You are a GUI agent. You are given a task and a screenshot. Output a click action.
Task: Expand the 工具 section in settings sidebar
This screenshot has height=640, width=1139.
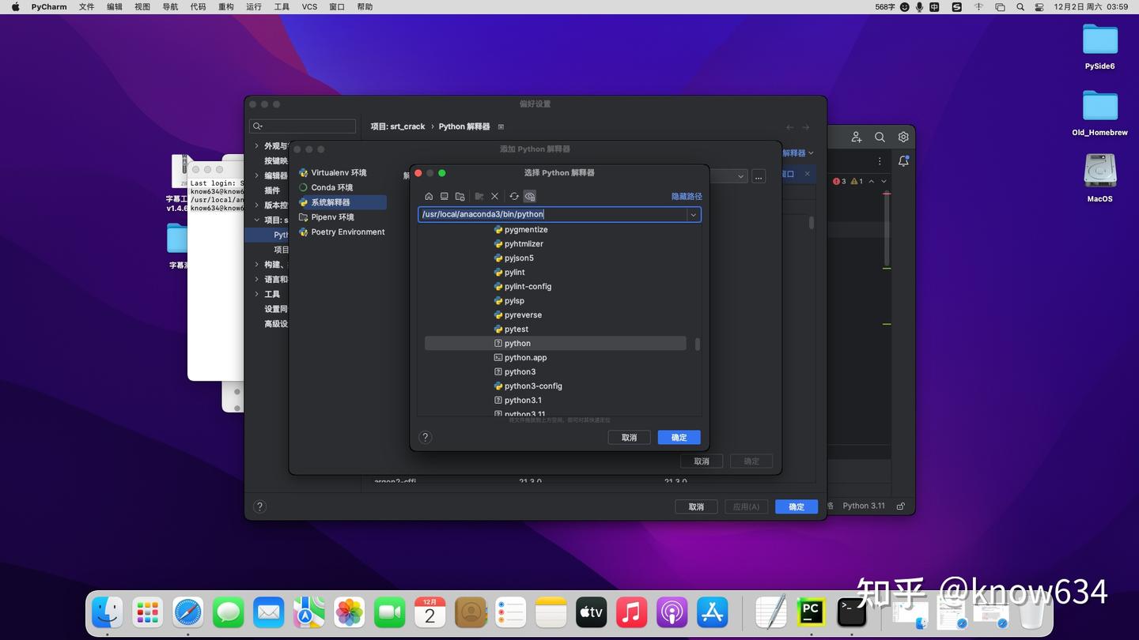(x=255, y=293)
